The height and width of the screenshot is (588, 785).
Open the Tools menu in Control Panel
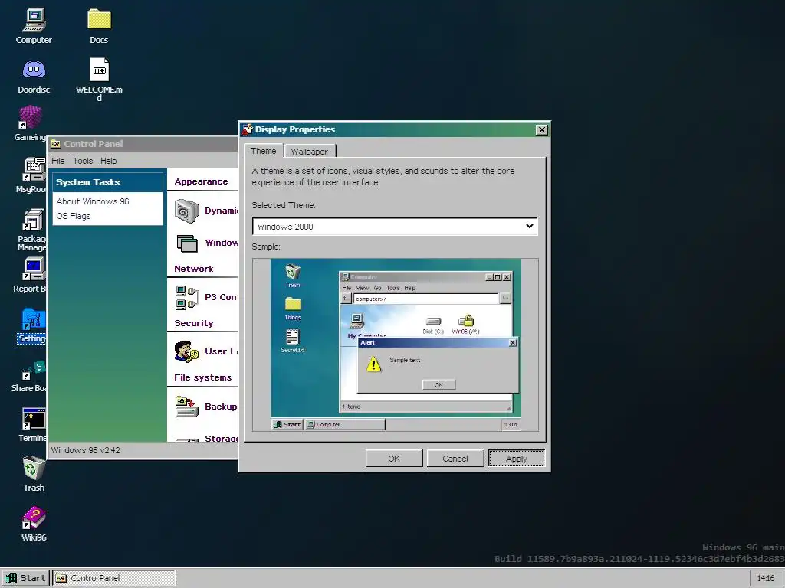point(83,161)
